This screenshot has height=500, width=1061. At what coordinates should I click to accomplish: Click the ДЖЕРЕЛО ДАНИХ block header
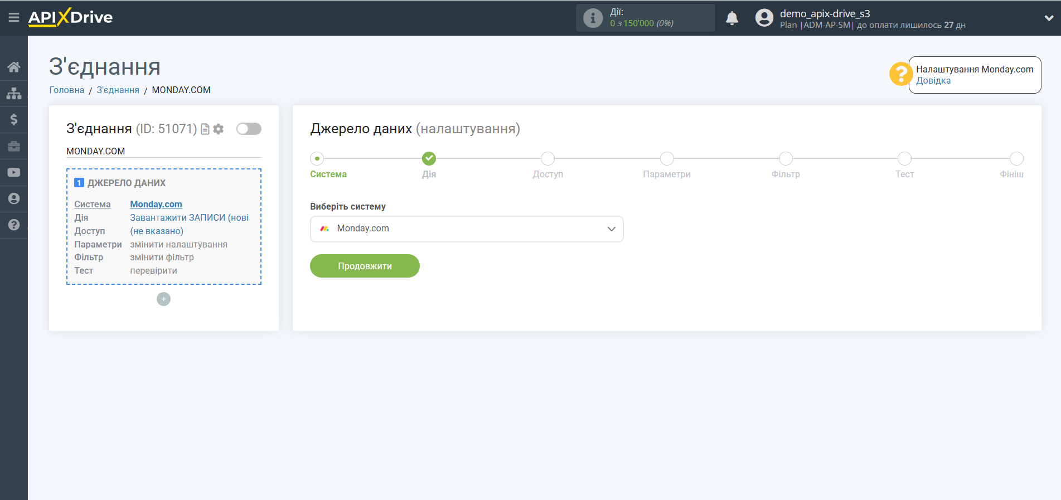pyautogui.click(x=127, y=183)
